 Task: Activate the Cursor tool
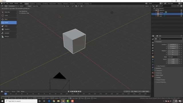click(9, 15)
